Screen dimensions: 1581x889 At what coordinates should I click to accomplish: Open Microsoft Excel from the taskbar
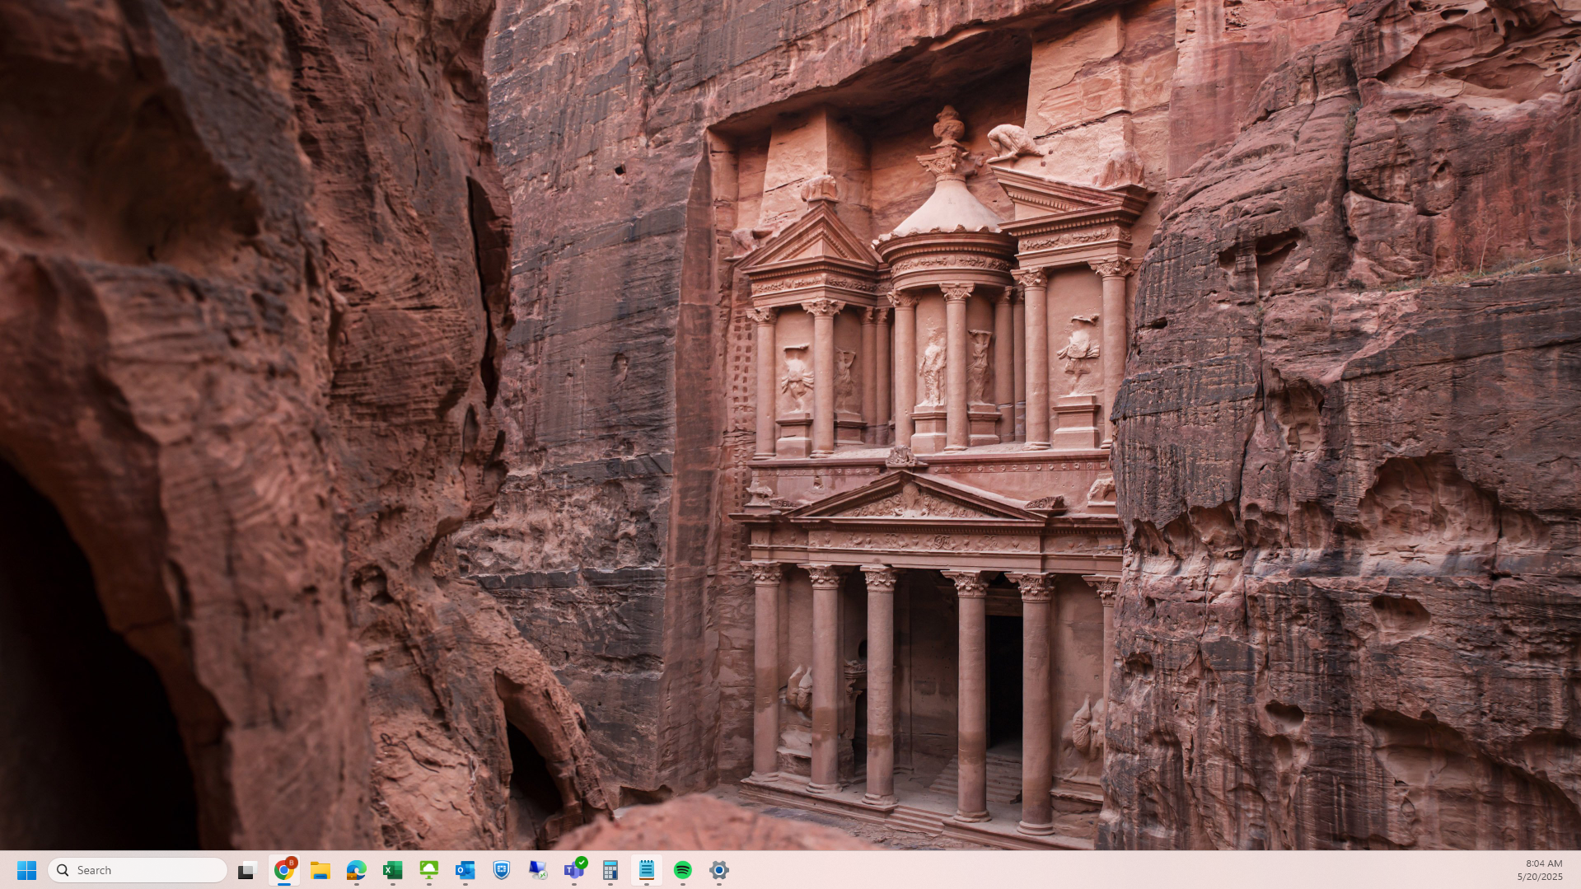coord(393,870)
